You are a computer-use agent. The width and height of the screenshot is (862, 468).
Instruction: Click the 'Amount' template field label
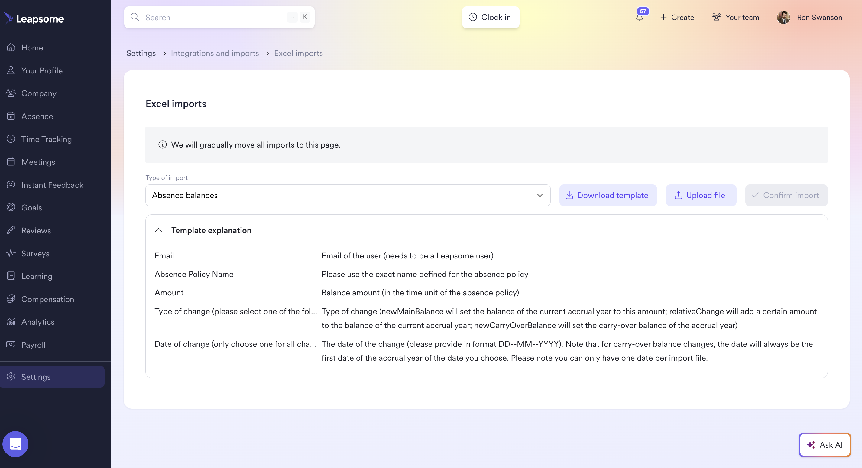pos(169,292)
